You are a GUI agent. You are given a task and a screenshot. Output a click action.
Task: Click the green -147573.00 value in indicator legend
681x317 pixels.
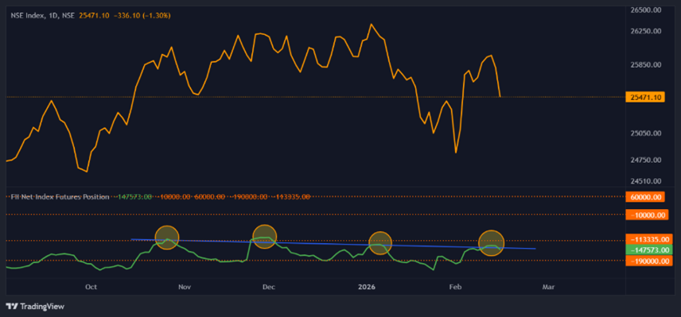tap(134, 197)
